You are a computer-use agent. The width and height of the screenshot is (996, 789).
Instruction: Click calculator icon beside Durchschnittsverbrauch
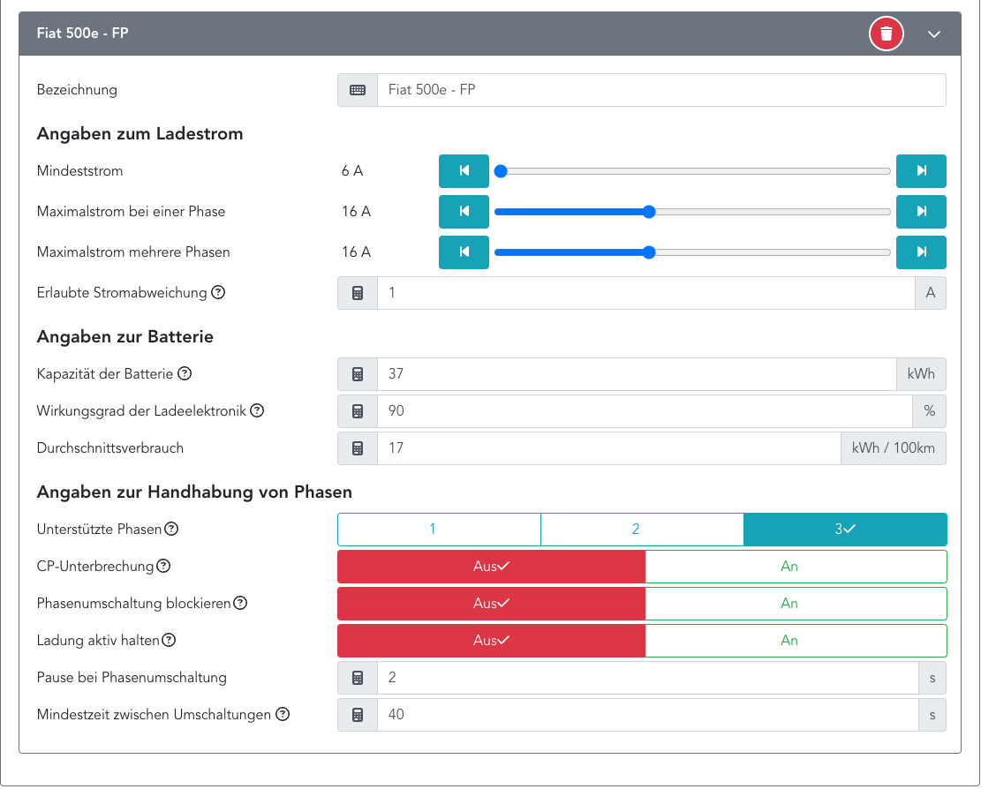[358, 448]
